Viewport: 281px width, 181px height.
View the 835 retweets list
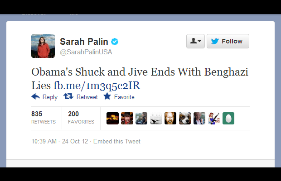[44, 118]
